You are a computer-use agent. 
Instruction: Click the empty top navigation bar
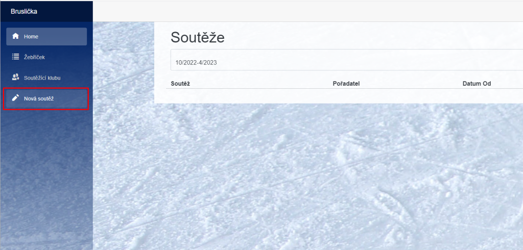pyautogui.click(x=308, y=11)
